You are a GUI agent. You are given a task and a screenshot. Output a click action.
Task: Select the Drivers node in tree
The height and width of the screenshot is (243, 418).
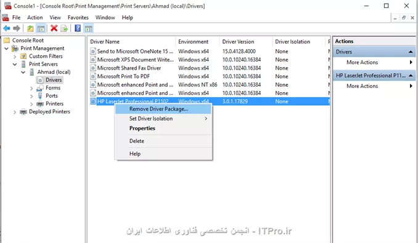pyautogui.click(x=54, y=80)
